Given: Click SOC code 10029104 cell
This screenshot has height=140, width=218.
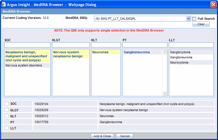Looking at the screenshot, I should (65, 104).
